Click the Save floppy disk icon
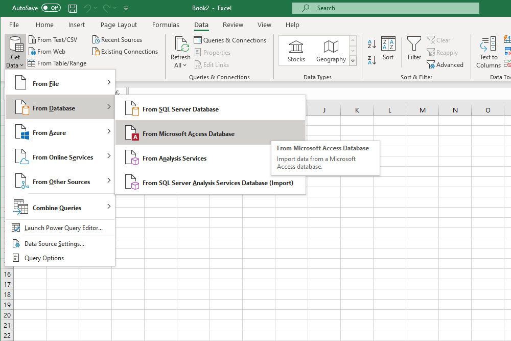The height and width of the screenshot is (341, 511). click(x=73, y=8)
